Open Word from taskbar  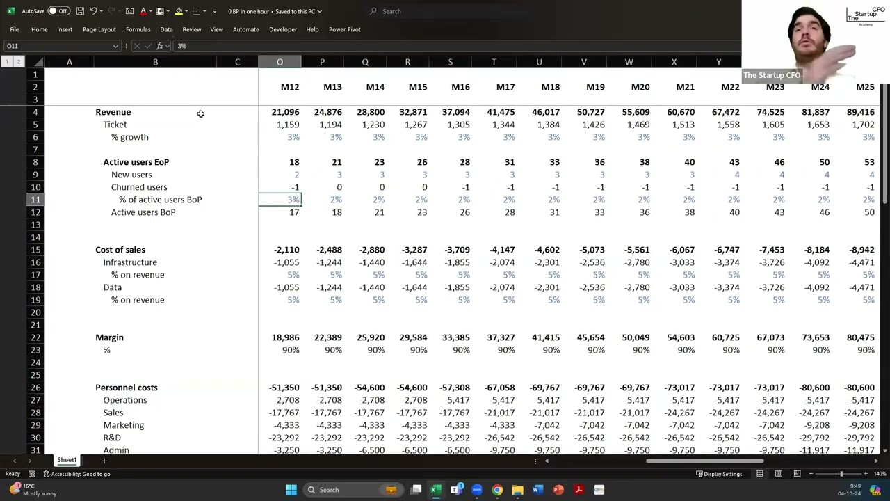537,490
